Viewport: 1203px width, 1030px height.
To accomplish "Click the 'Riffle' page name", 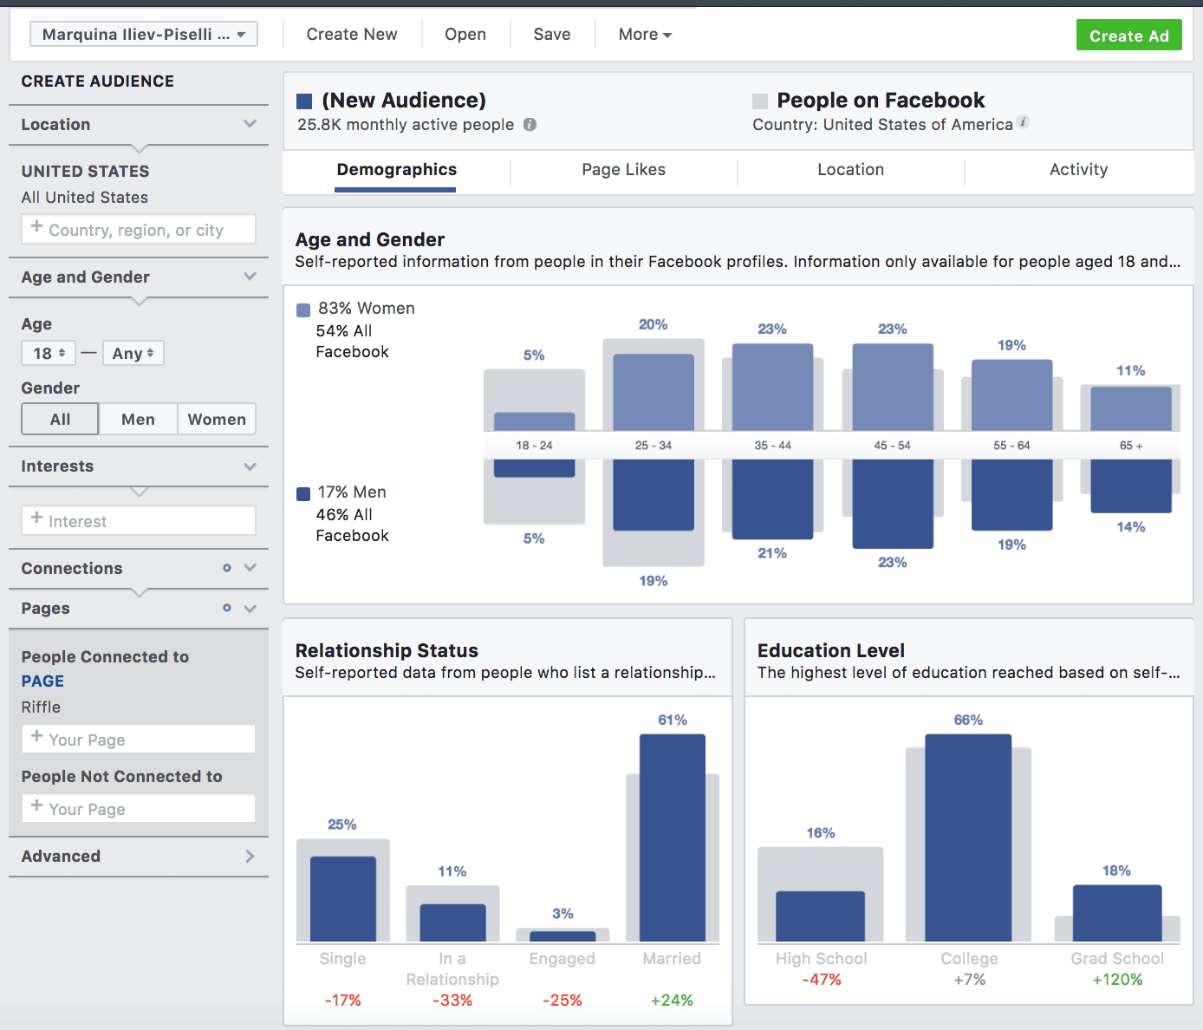I will [41, 707].
